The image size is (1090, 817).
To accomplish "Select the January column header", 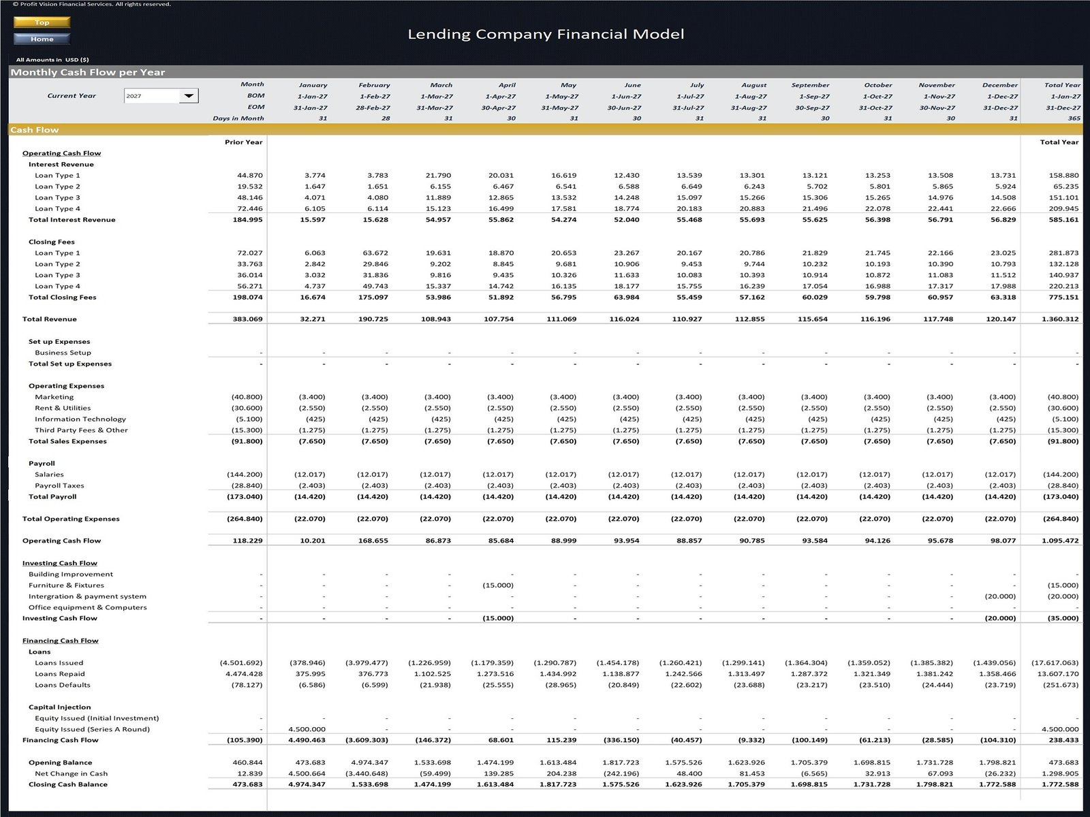I will 313,85.
